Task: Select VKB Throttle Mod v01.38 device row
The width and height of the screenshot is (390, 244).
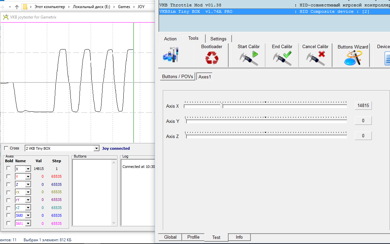Action: coord(274,5)
